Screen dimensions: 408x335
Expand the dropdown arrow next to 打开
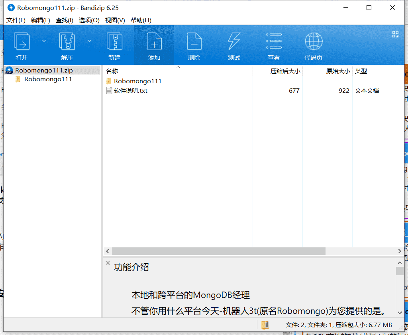44,41
